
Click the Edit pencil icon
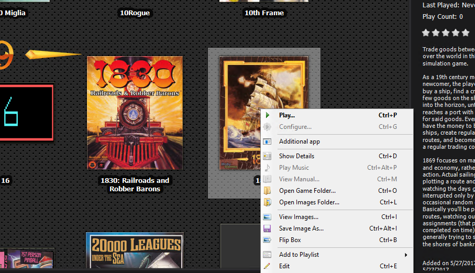coord(267,266)
